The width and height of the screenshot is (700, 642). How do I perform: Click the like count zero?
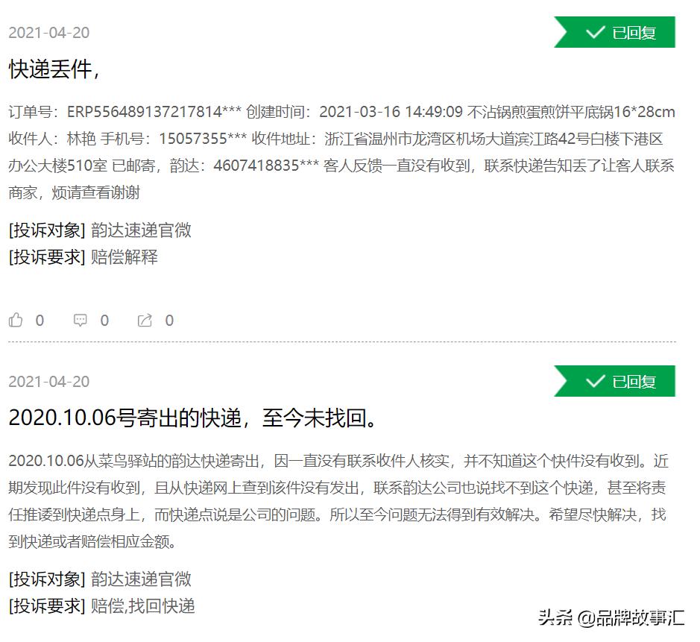[40, 321]
